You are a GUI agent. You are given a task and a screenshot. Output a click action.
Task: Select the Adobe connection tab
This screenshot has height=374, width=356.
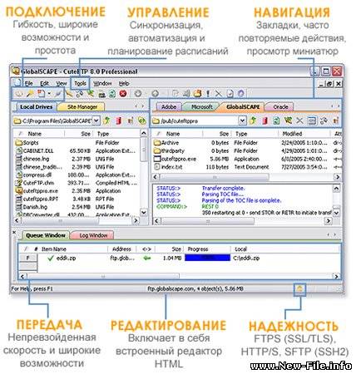point(169,106)
